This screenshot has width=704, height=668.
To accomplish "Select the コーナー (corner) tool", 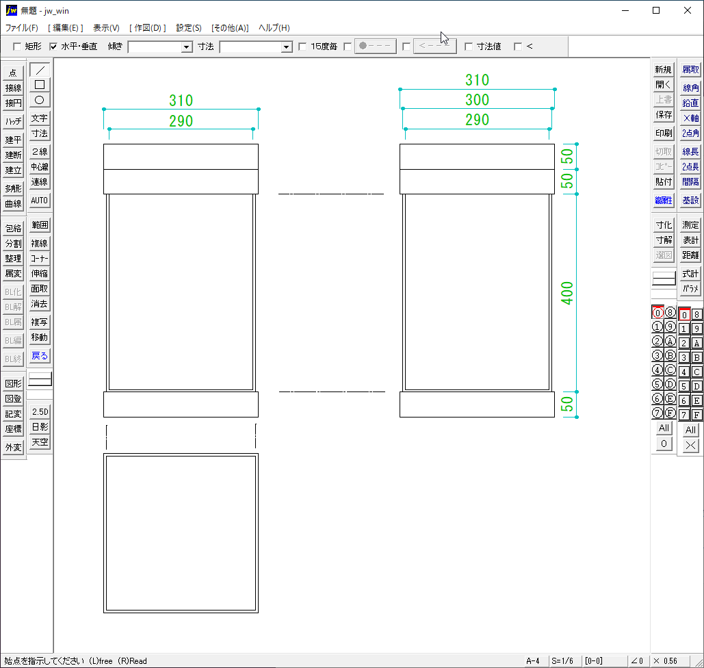I will [x=40, y=258].
